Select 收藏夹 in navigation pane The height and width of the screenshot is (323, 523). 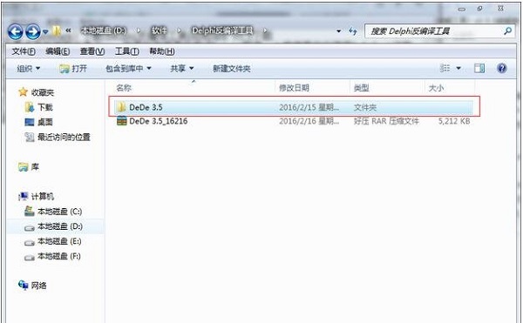pyautogui.click(x=43, y=92)
